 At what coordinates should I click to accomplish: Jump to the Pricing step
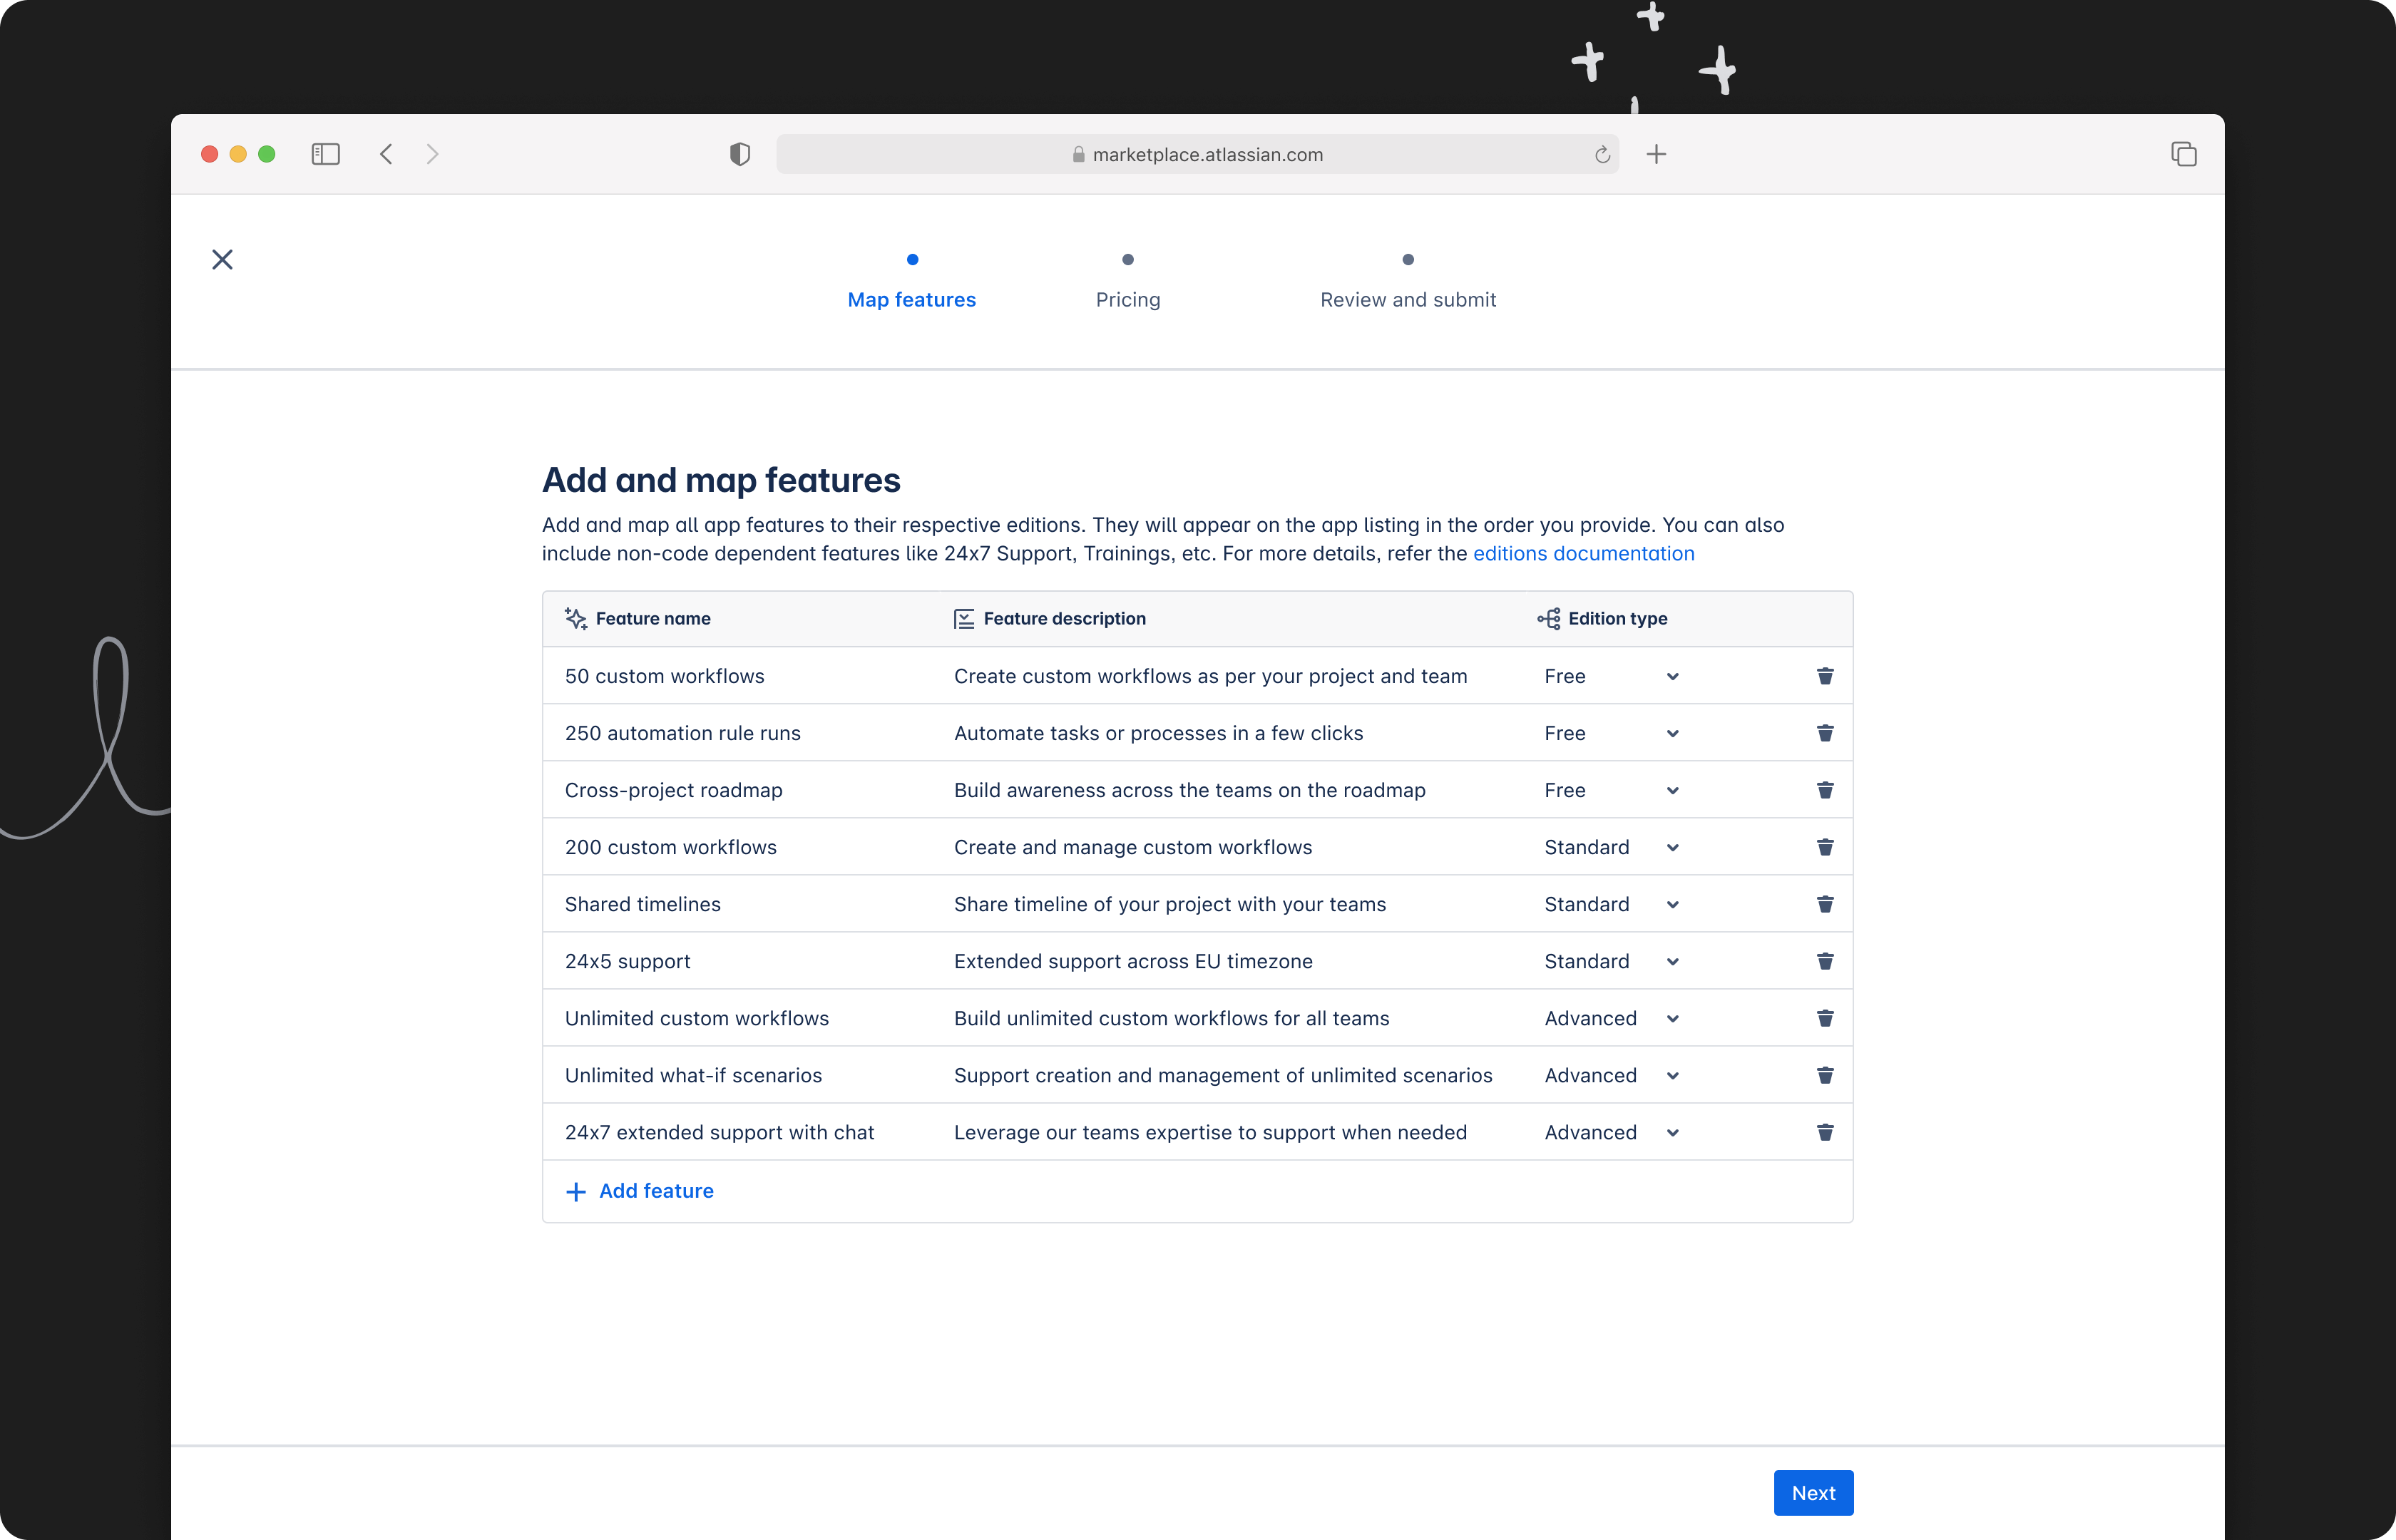click(1128, 299)
